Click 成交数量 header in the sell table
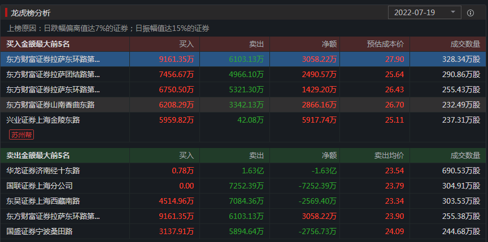 465,155
